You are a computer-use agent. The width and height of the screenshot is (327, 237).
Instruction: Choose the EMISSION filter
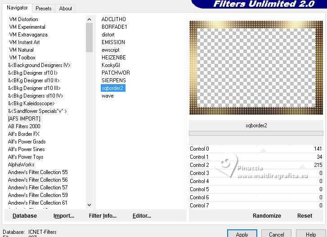(x=113, y=42)
